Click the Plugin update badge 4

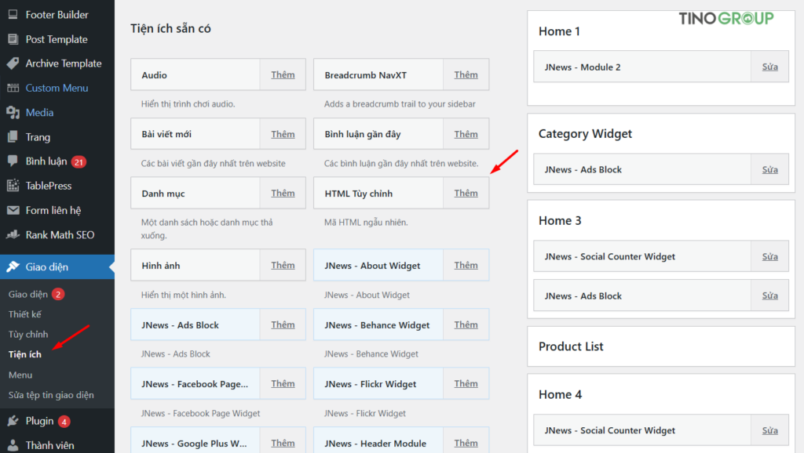click(64, 422)
